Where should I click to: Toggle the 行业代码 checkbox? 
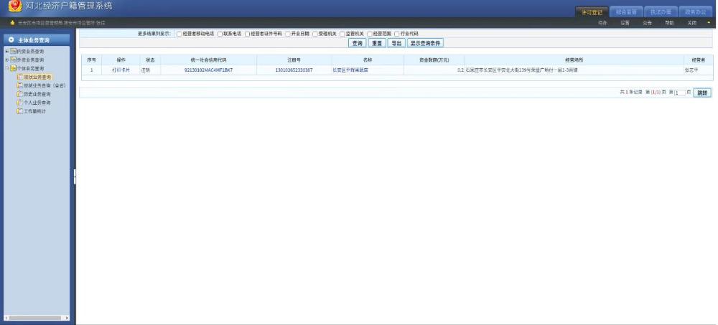coord(396,34)
